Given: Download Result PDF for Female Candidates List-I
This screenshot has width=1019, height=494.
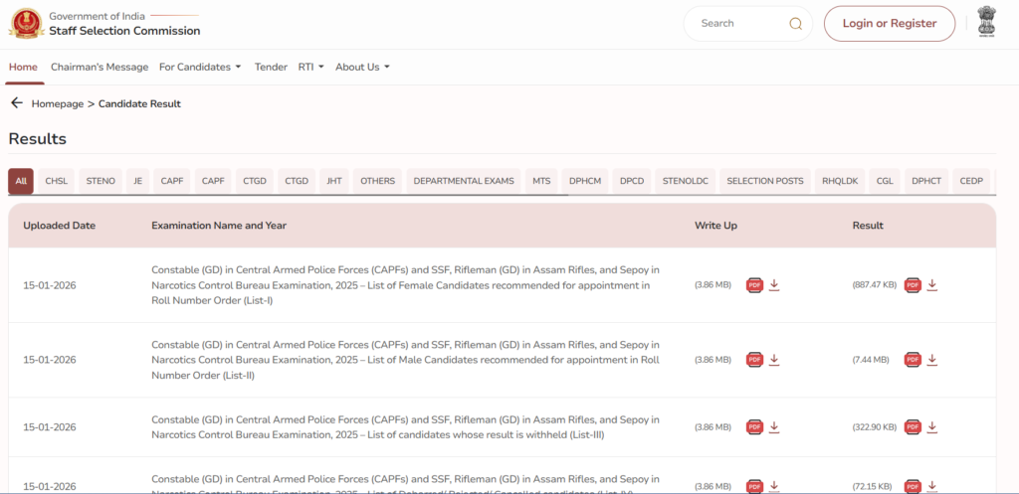Looking at the screenshot, I should (x=932, y=285).
